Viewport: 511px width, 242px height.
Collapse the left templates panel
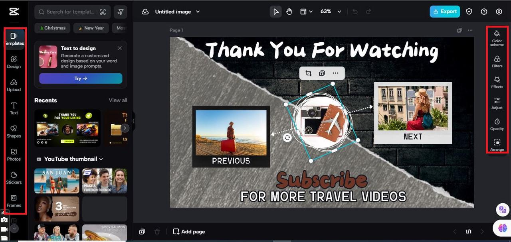134,121
